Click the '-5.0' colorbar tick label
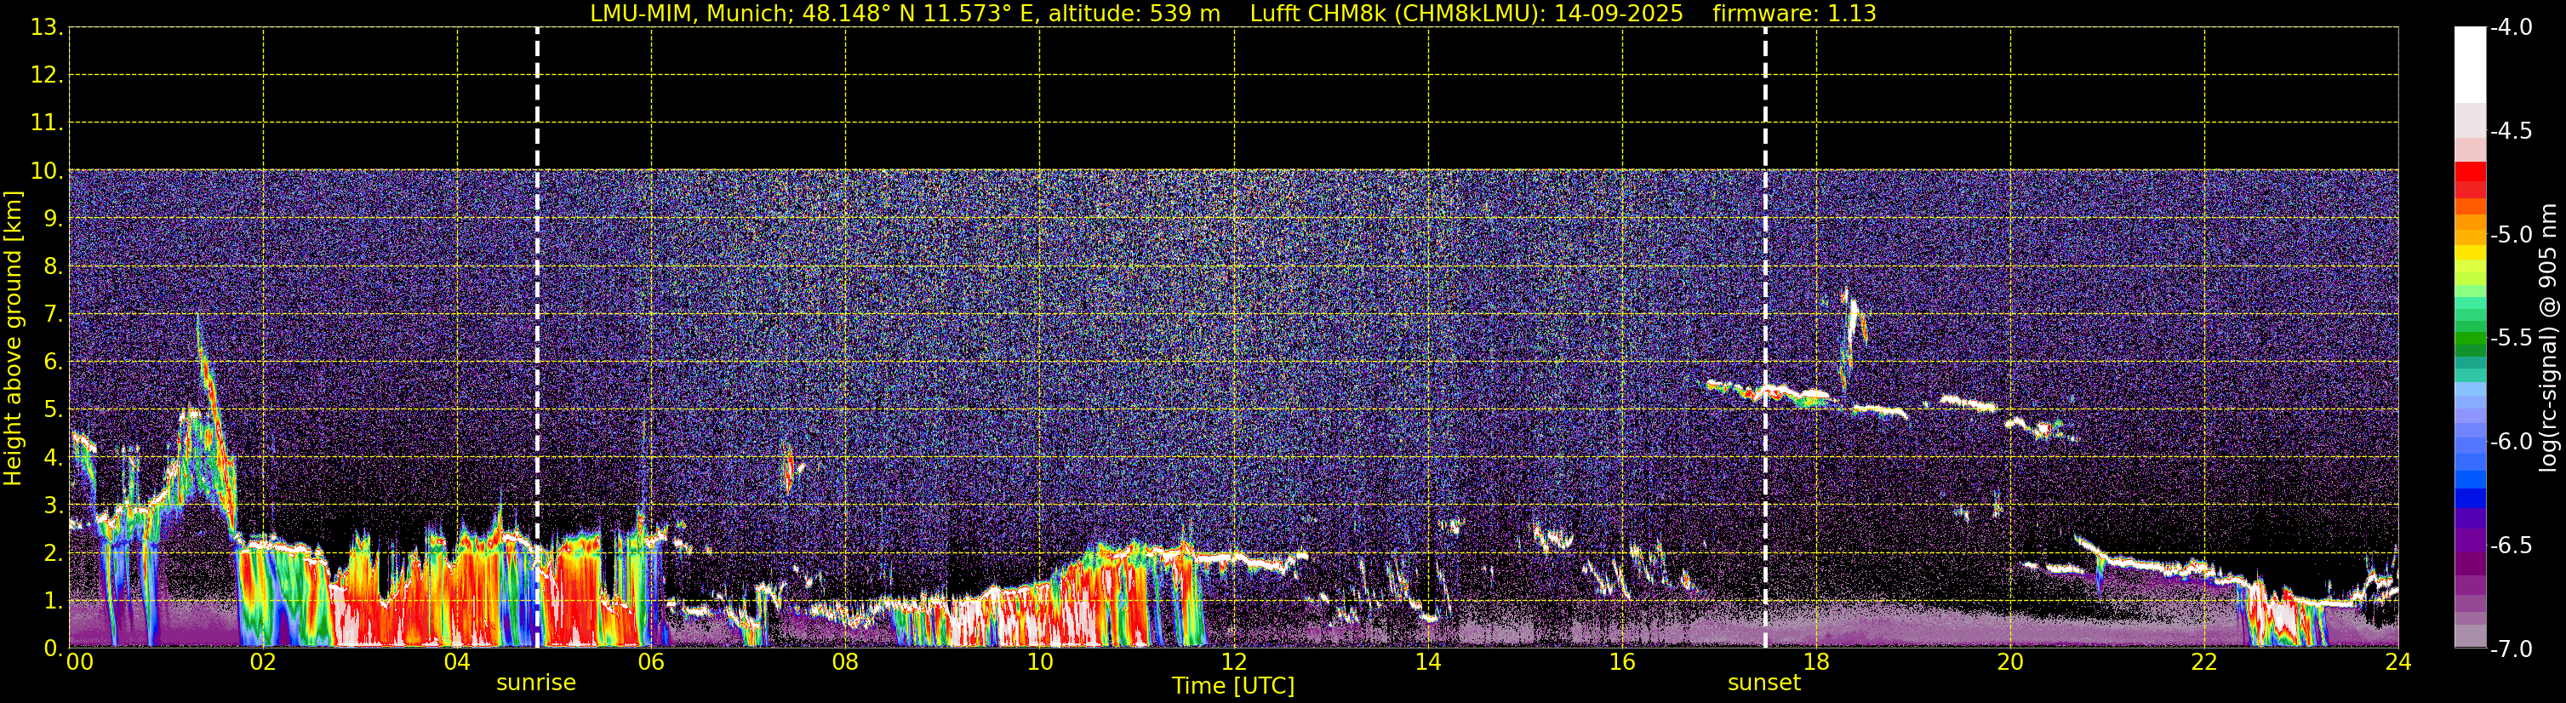Image resolution: width=2566 pixels, height=703 pixels. (x=2512, y=235)
